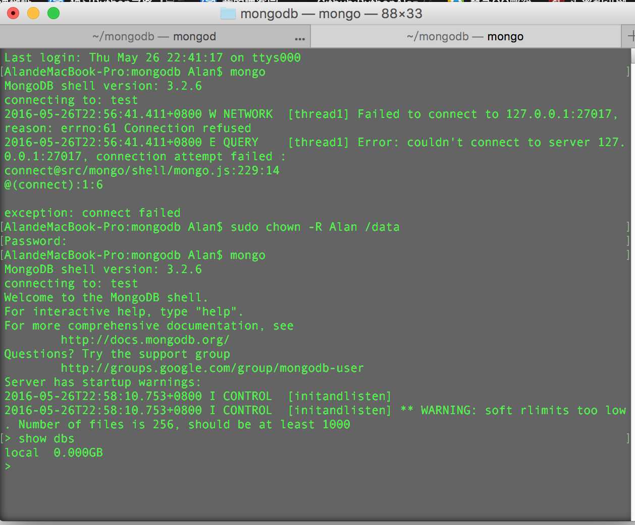This screenshot has width=635, height=525.
Task: Click the folder proxy icon in the title bar
Action: (228, 14)
